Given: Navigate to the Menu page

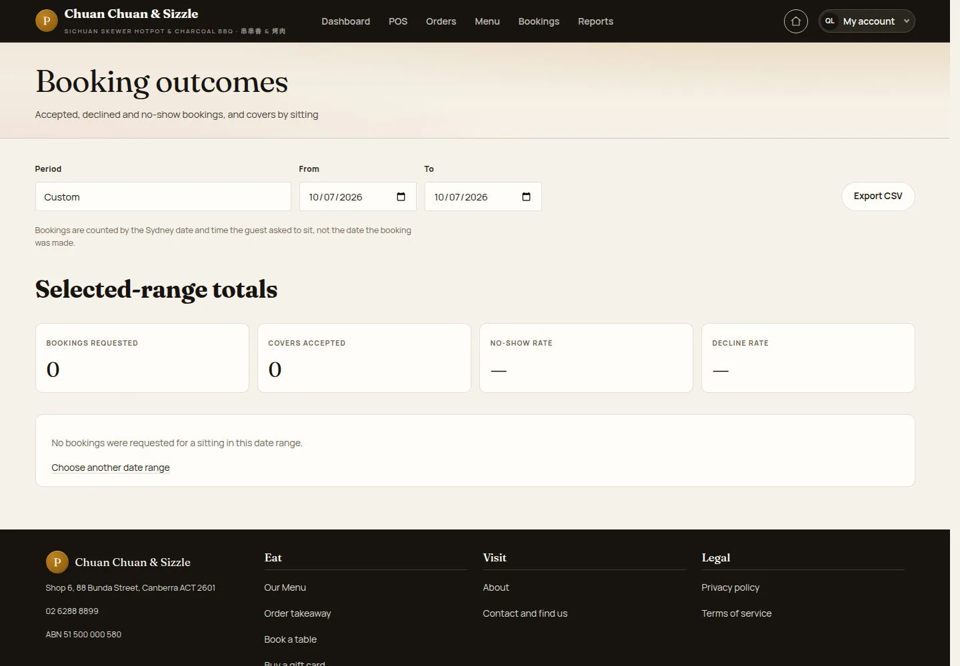Looking at the screenshot, I should pyautogui.click(x=487, y=21).
